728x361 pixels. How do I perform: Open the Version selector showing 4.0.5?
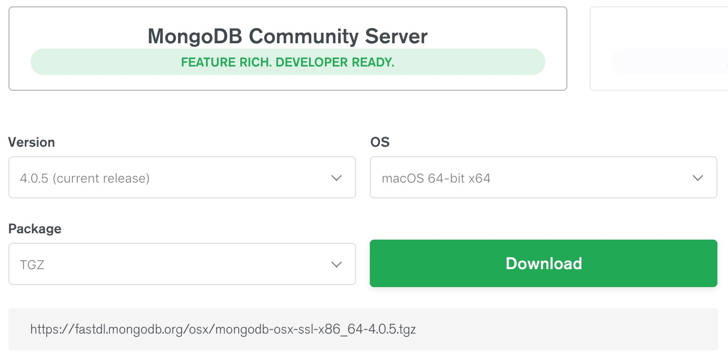pyautogui.click(x=182, y=177)
